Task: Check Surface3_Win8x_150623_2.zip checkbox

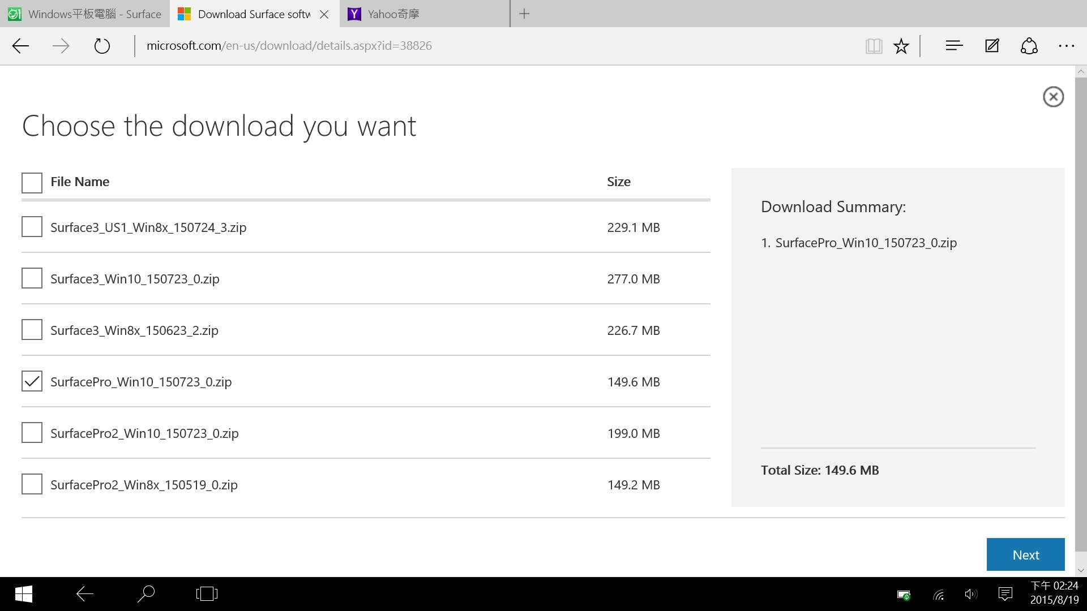Action: [x=32, y=330]
